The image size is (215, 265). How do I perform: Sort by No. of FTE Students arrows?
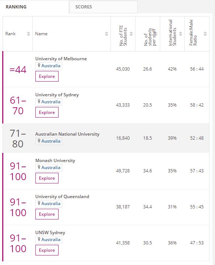[x=131, y=34]
